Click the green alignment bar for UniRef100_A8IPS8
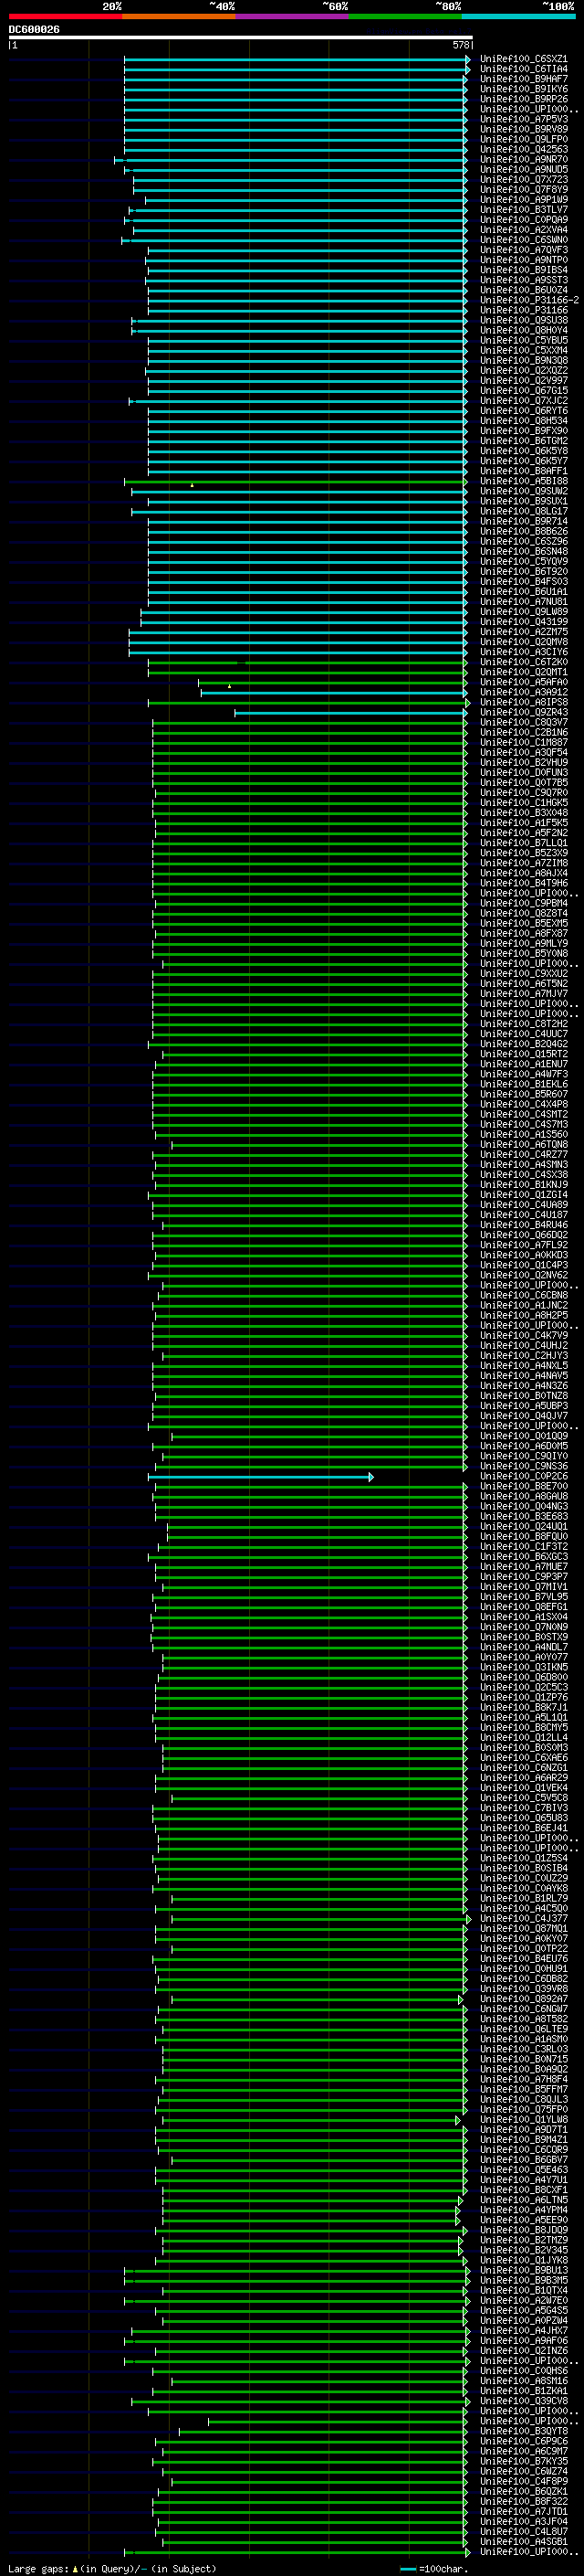This screenshot has height=2576, width=584. [308, 703]
